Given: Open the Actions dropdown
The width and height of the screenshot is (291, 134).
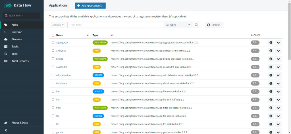Looking at the screenshot, I should coord(58,25).
